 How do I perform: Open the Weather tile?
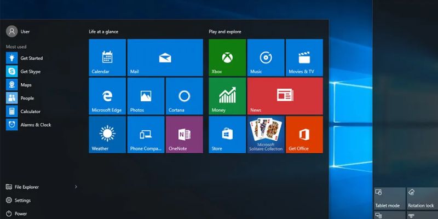(x=107, y=134)
